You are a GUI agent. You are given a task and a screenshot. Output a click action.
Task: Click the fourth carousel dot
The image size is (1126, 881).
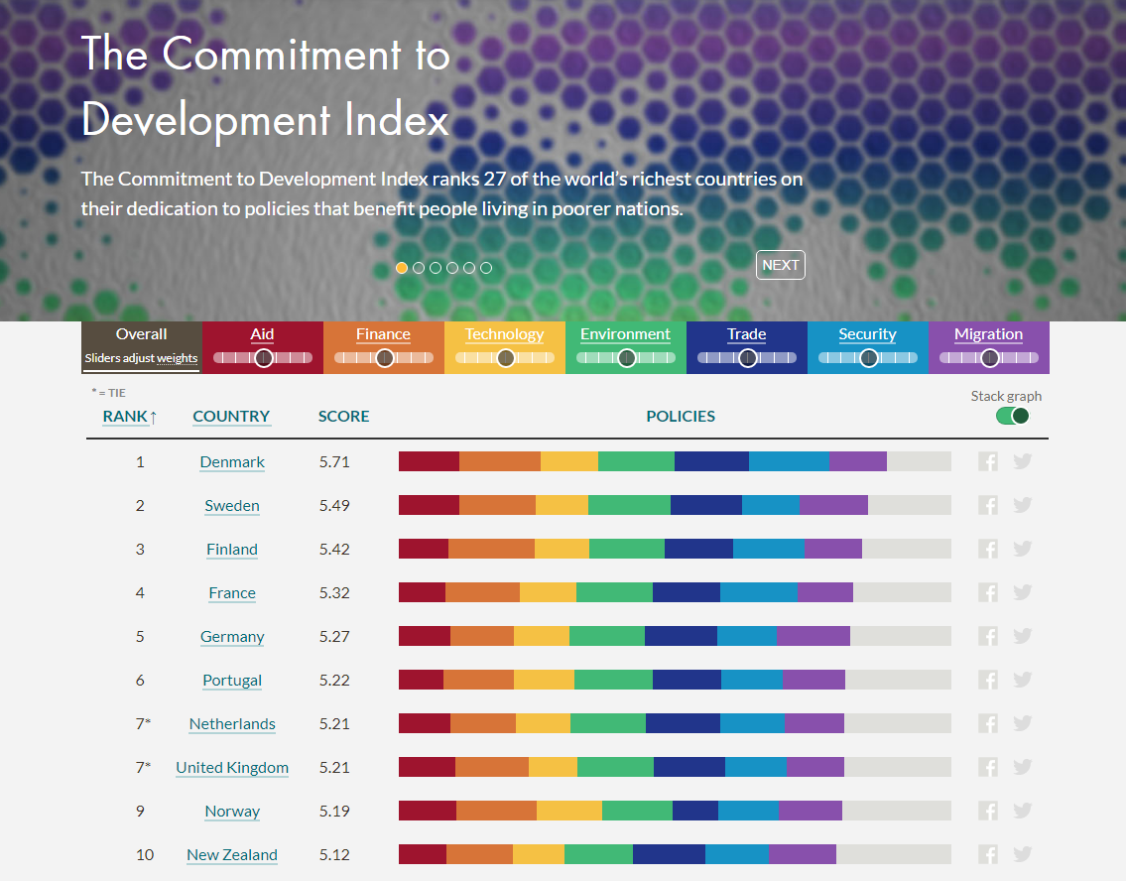(x=452, y=267)
